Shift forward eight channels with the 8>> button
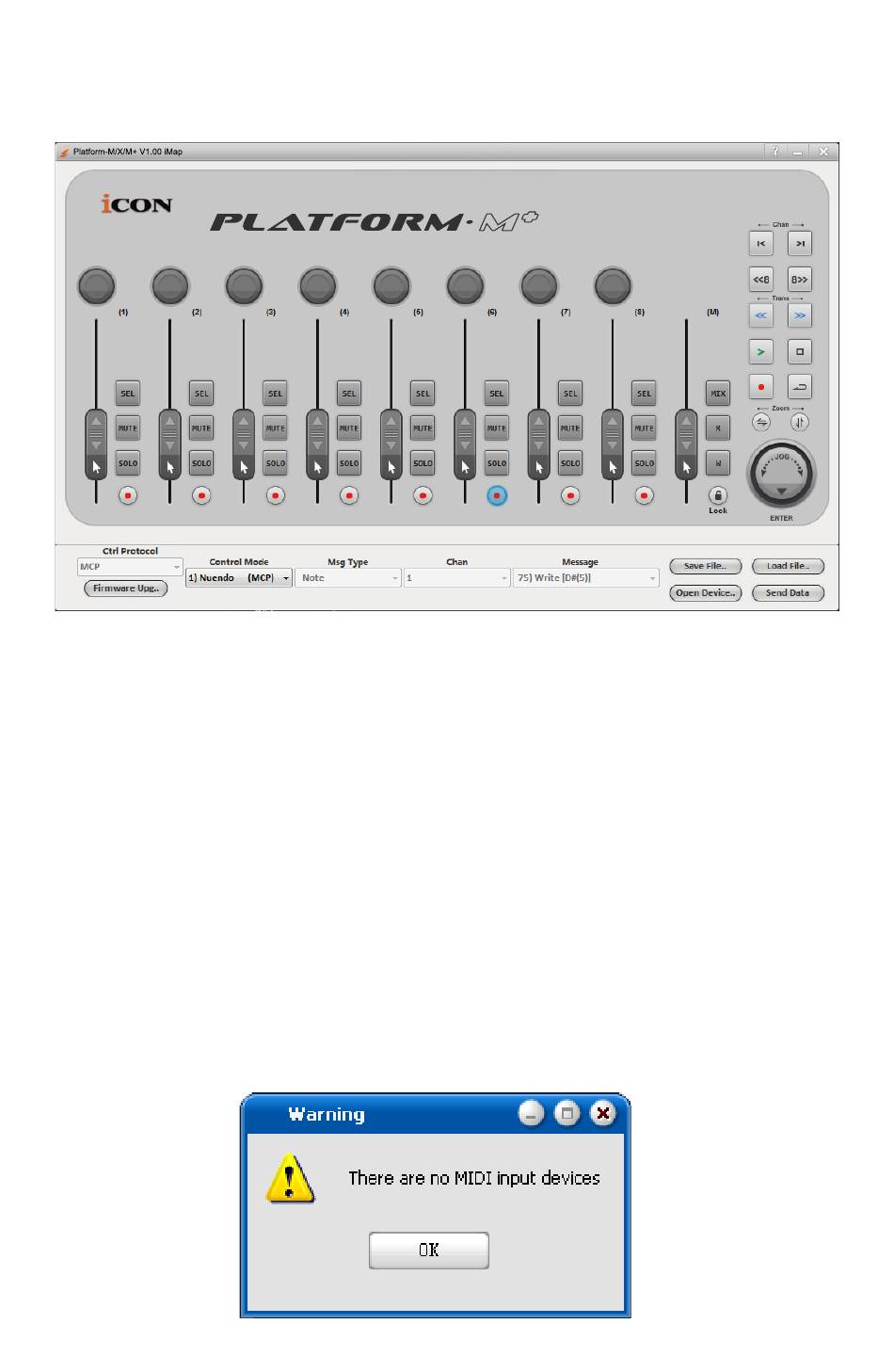Viewport: 894px width, 1356px height. coord(800,280)
